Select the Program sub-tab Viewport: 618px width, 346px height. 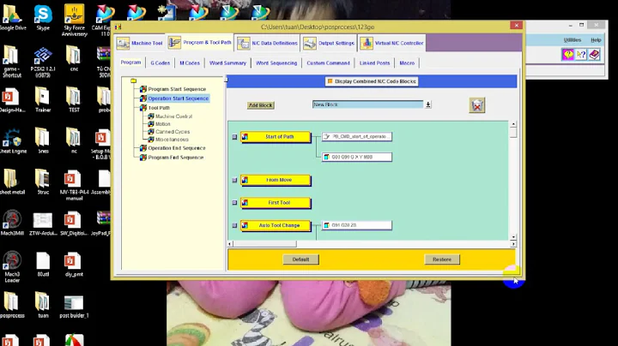tap(130, 63)
